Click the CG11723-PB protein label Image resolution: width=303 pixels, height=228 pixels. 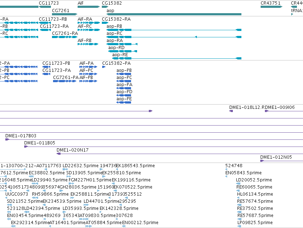click(x=56, y=63)
